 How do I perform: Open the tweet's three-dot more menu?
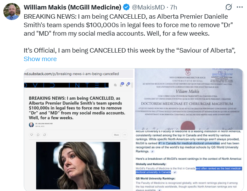click(240, 7)
